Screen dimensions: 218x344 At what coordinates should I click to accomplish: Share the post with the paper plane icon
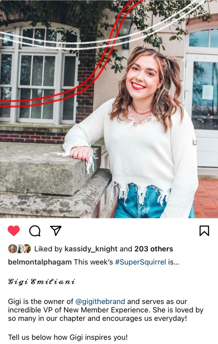pyautogui.click(x=56, y=230)
